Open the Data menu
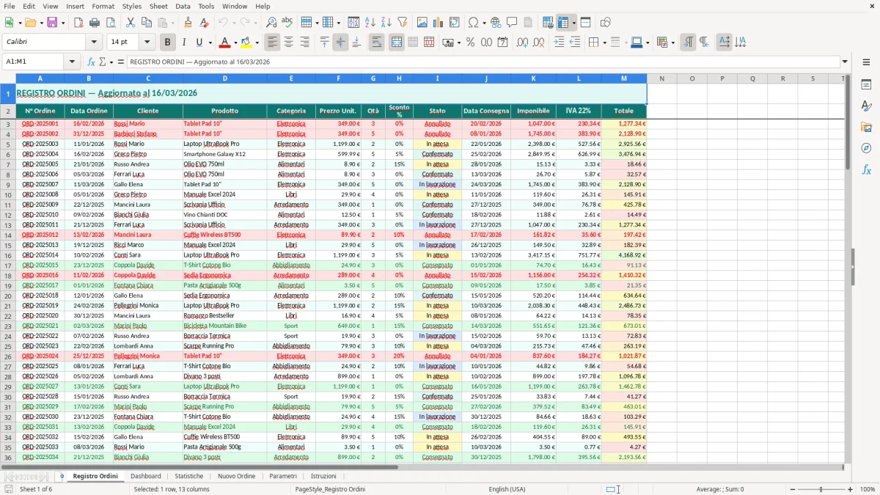 click(x=183, y=6)
